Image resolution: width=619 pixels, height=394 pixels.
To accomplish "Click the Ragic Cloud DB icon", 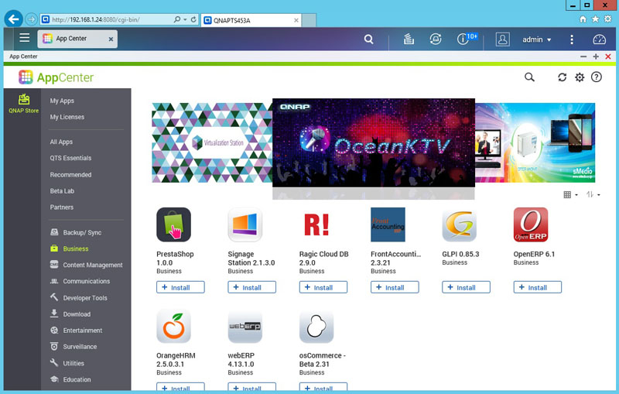I will pyautogui.click(x=316, y=224).
